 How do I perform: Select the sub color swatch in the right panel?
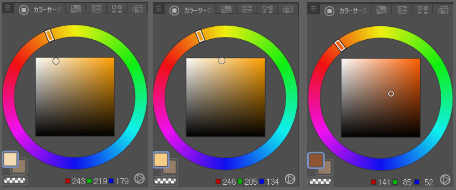pyautogui.click(x=327, y=170)
